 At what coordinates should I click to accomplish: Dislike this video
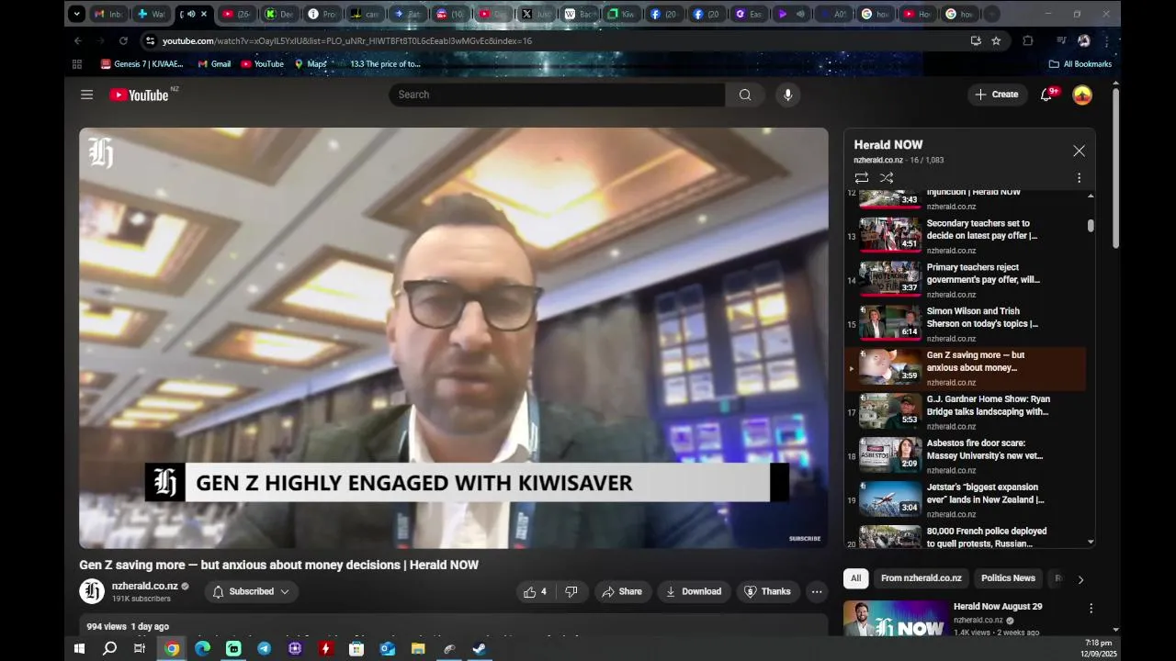(571, 592)
